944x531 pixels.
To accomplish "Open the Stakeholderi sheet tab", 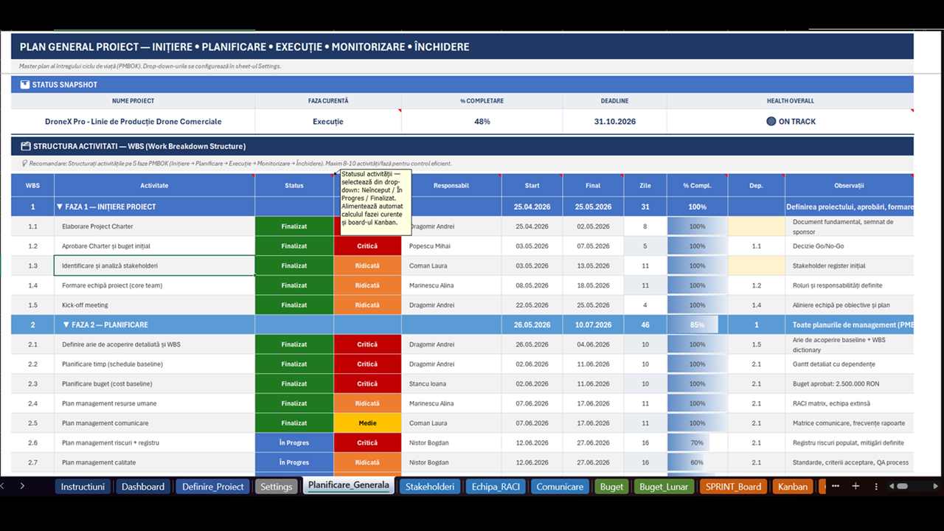I will pyautogui.click(x=430, y=487).
